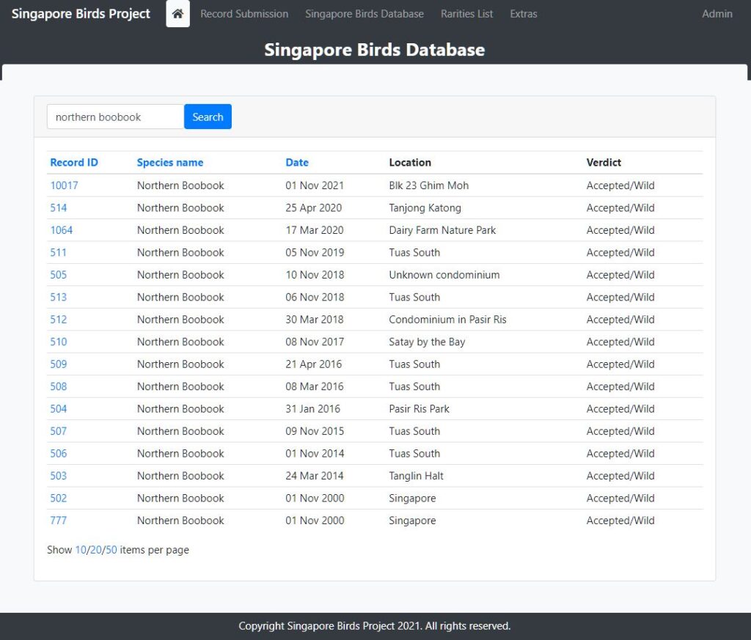751x640 pixels.
Task: Open record 510 for Satay by the Bay
Action: 58,342
